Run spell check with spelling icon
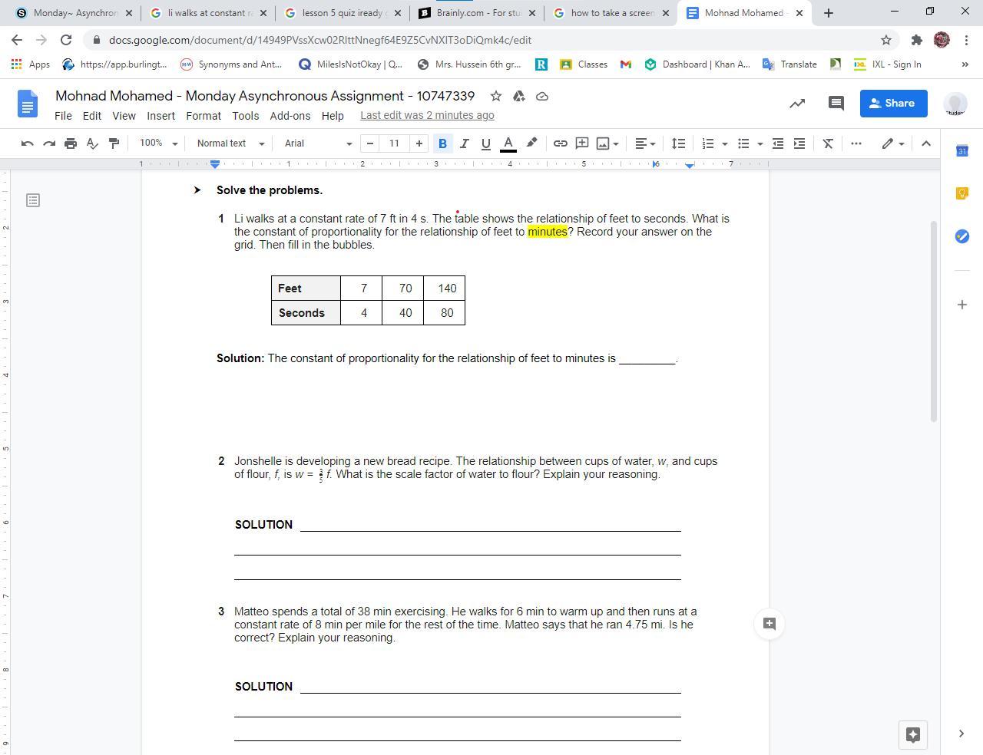 click(x=92, y=143)
